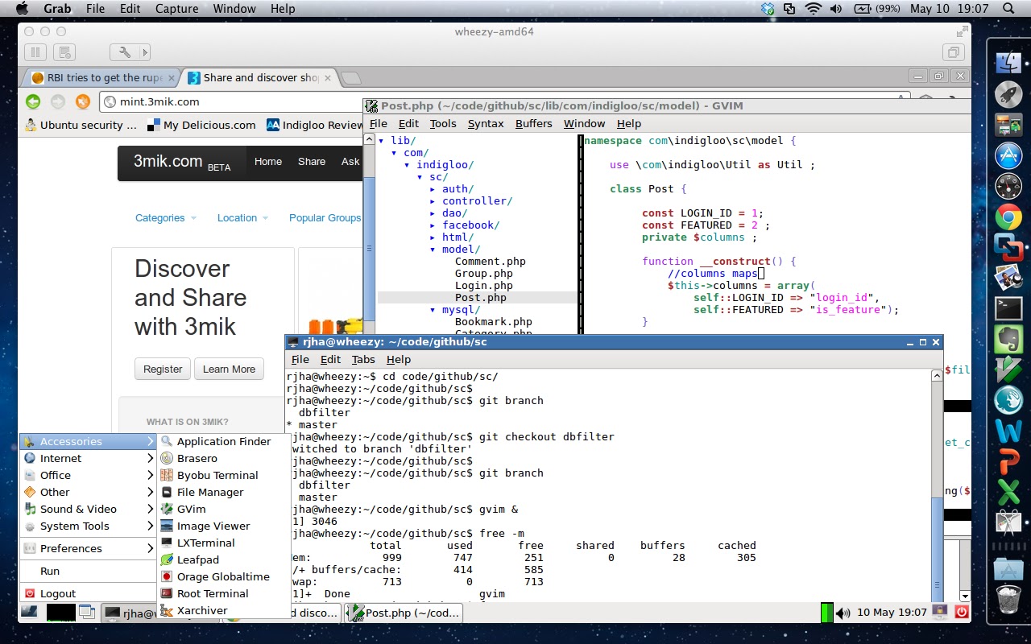The height and width of the screenshot is (644, 1031).
Task: Open the Syntax menu in GVIM
Action: [486, 123]
